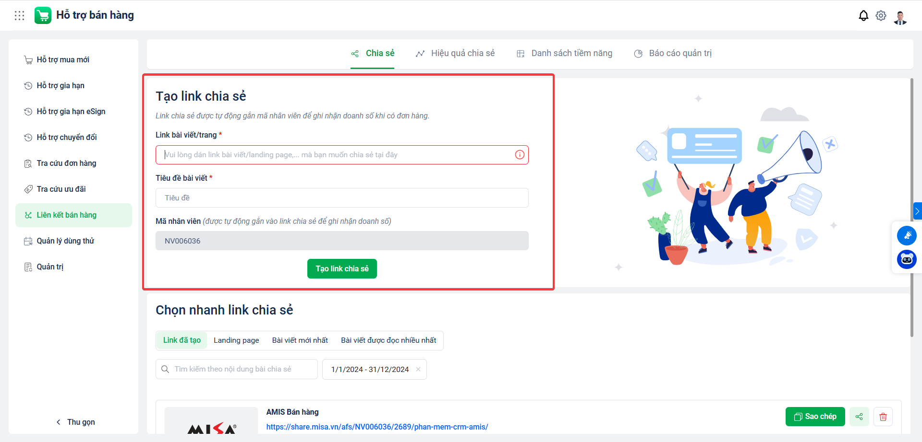This screenshot has height=442, width=922.
Task: Click the Tạo link chia sẻ button
Action: tap(342, 268)
